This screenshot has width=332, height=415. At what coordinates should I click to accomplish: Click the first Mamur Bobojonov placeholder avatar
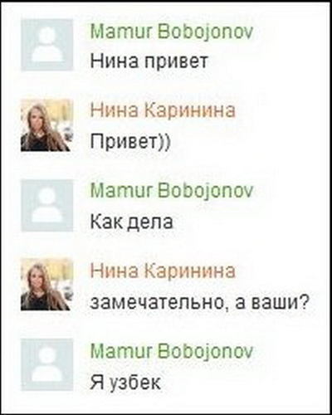[47, 45]
